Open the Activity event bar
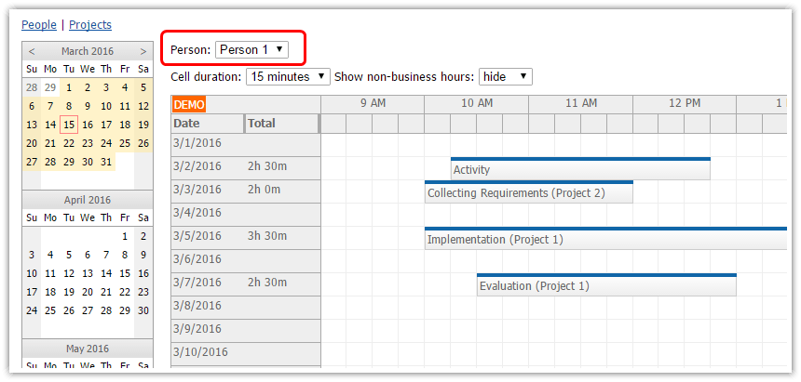The image size is (801, 382). tap(580, 169)
